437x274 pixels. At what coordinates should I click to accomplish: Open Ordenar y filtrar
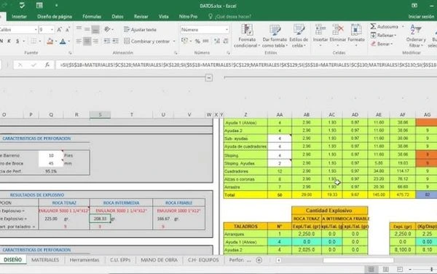416,36
